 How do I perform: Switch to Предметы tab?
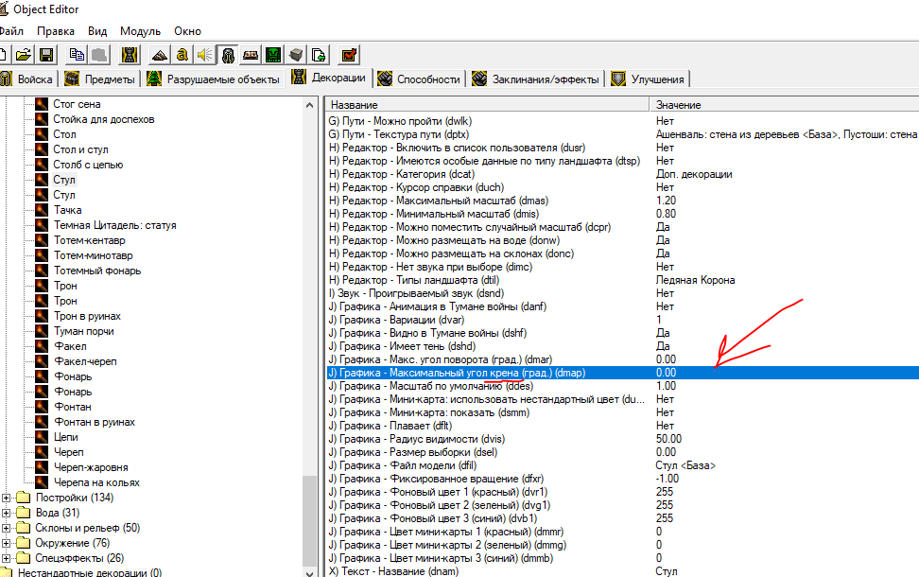(99, 79)
